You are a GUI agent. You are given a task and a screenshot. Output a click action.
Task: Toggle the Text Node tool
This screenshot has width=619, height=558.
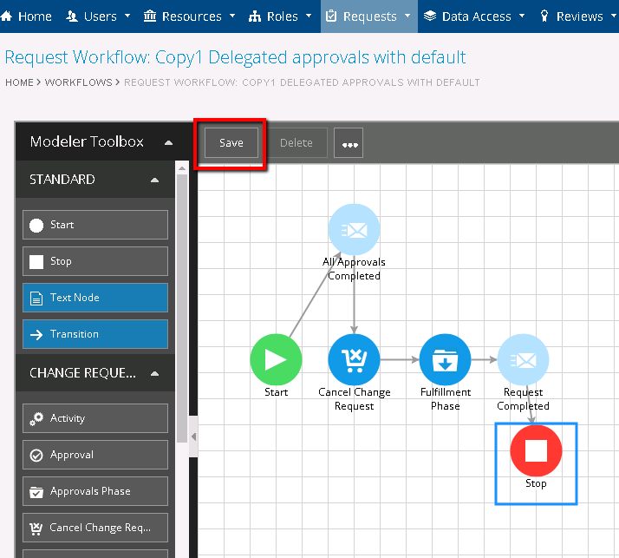pyautogui.click(x=95, y=298)
